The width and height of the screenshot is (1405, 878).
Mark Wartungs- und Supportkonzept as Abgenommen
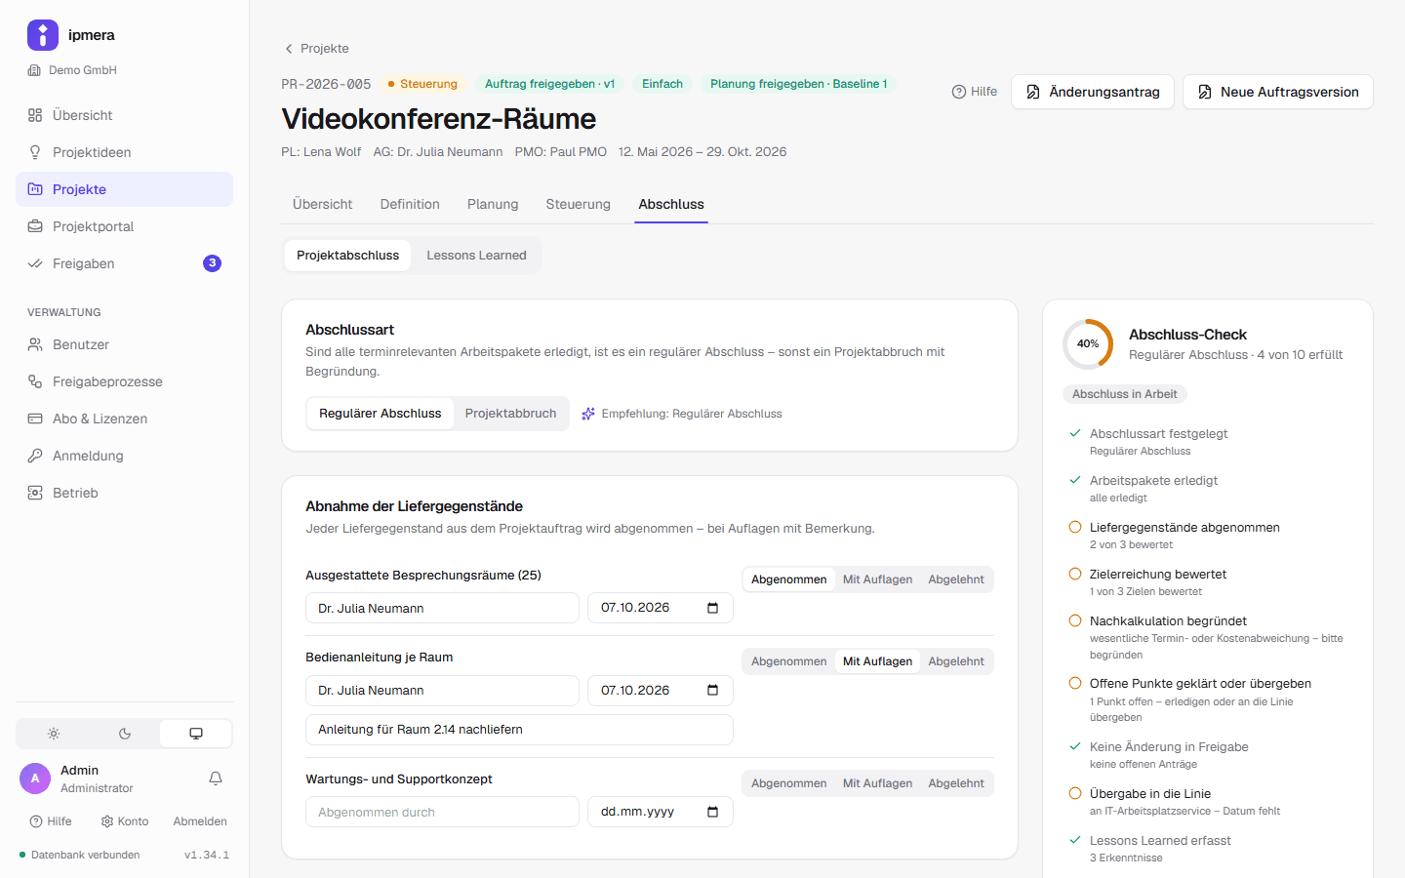[789, 783]
